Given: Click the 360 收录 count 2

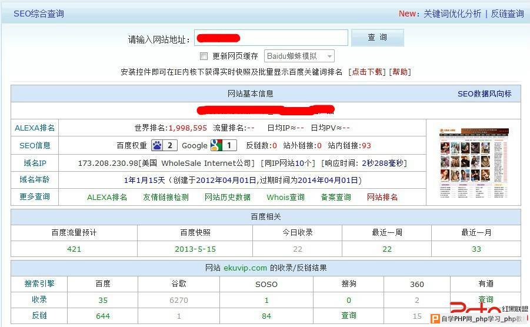Looking at the screenshot, I should click(417, 300).
